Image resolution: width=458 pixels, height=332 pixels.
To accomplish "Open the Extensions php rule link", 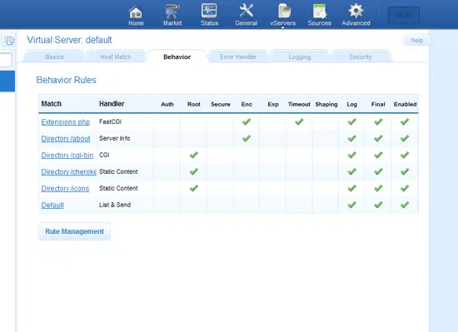I will tap(66, 122).
